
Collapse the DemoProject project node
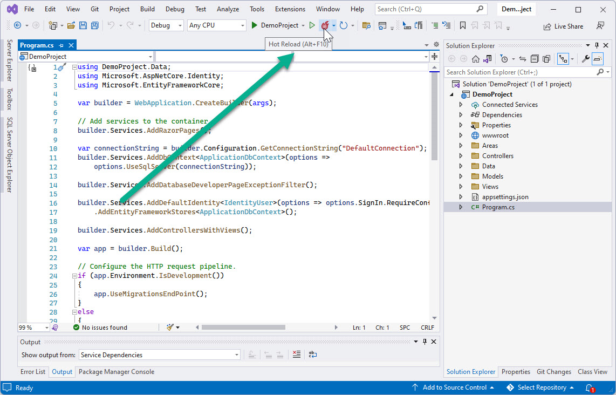click(x=451, y=94)
